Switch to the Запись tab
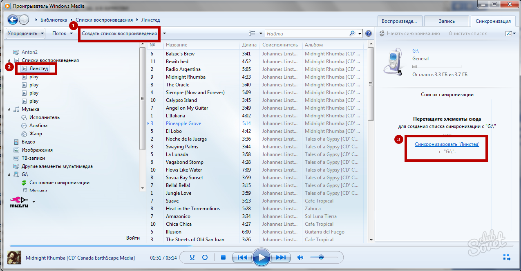The image size is (521, 271). point(447,21)
